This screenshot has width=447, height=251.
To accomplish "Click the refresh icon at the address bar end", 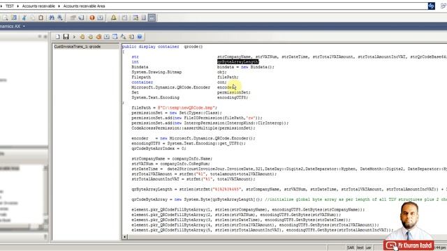I will click(x=432, y=6).
